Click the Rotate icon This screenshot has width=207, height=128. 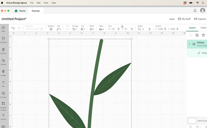point(139,29)
